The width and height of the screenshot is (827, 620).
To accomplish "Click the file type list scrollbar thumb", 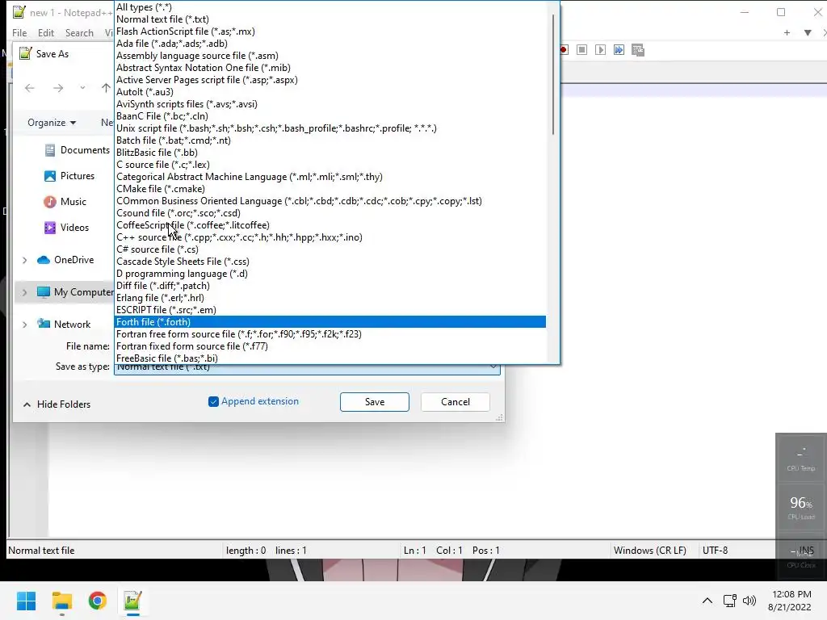I will pos(552,73).
